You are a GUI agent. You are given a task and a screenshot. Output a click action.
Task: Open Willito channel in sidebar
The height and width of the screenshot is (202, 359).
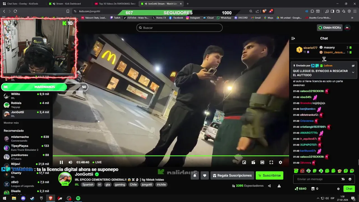[x=26, y=96]
